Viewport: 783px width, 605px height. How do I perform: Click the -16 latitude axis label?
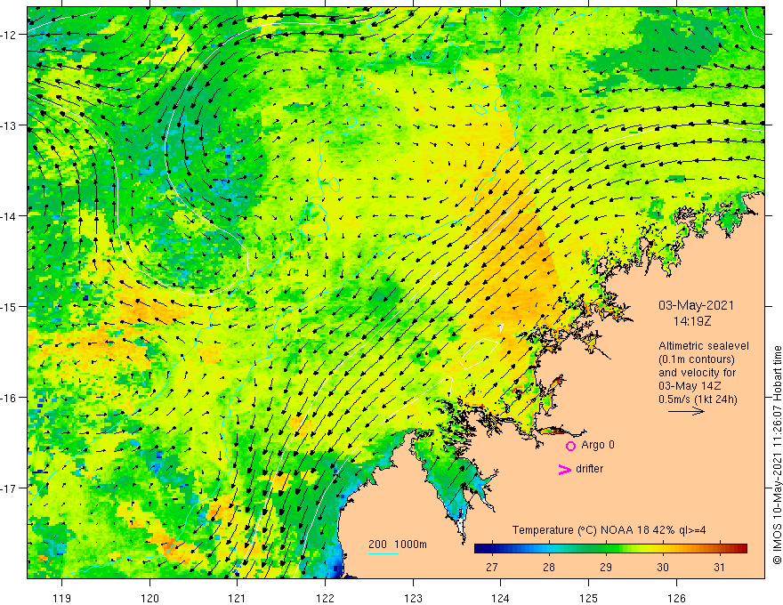[x=10, y=398]
